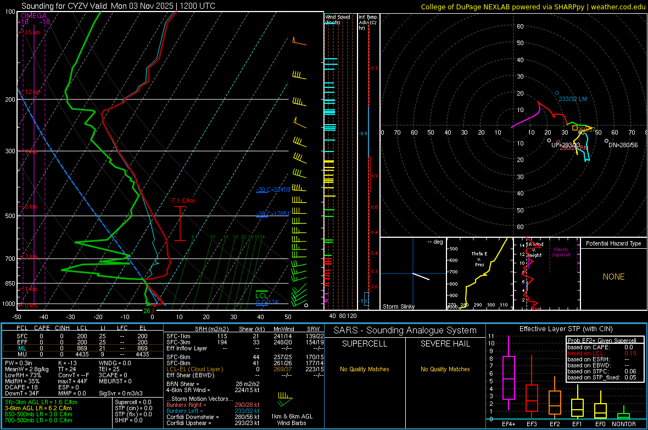Screen dimensions: 648x430
Task: Click the 'Classic Supercell' label
Action: (561, 252)
